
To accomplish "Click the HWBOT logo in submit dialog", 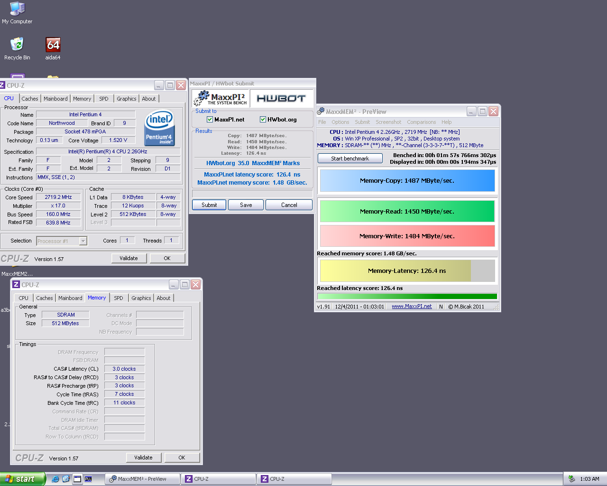I will coord(281,98).
